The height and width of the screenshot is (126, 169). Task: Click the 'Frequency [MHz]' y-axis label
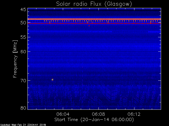pos(15,59)
